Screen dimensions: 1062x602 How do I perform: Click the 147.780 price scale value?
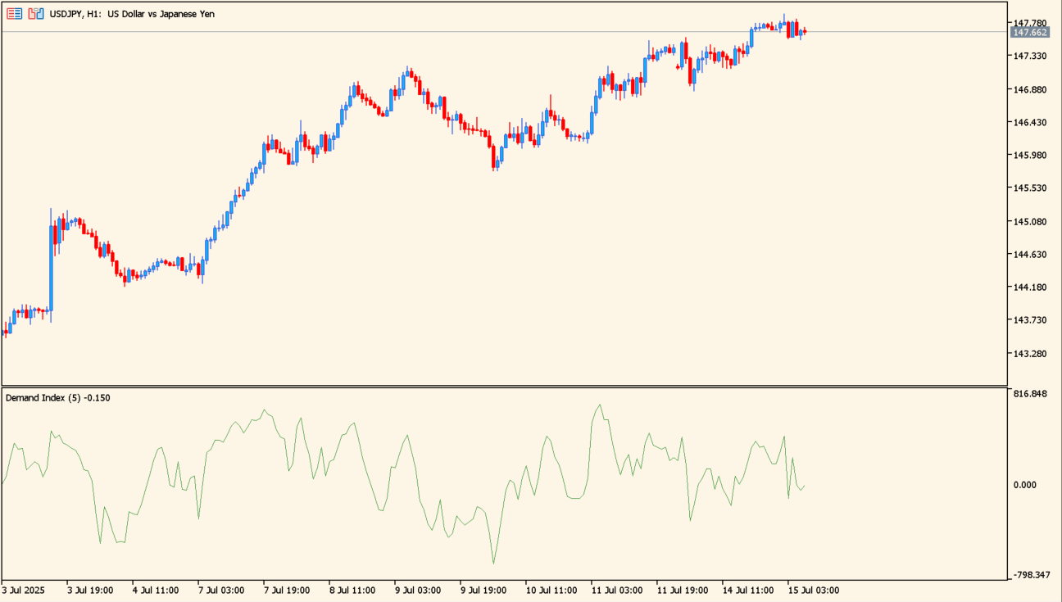(1030, 23)
